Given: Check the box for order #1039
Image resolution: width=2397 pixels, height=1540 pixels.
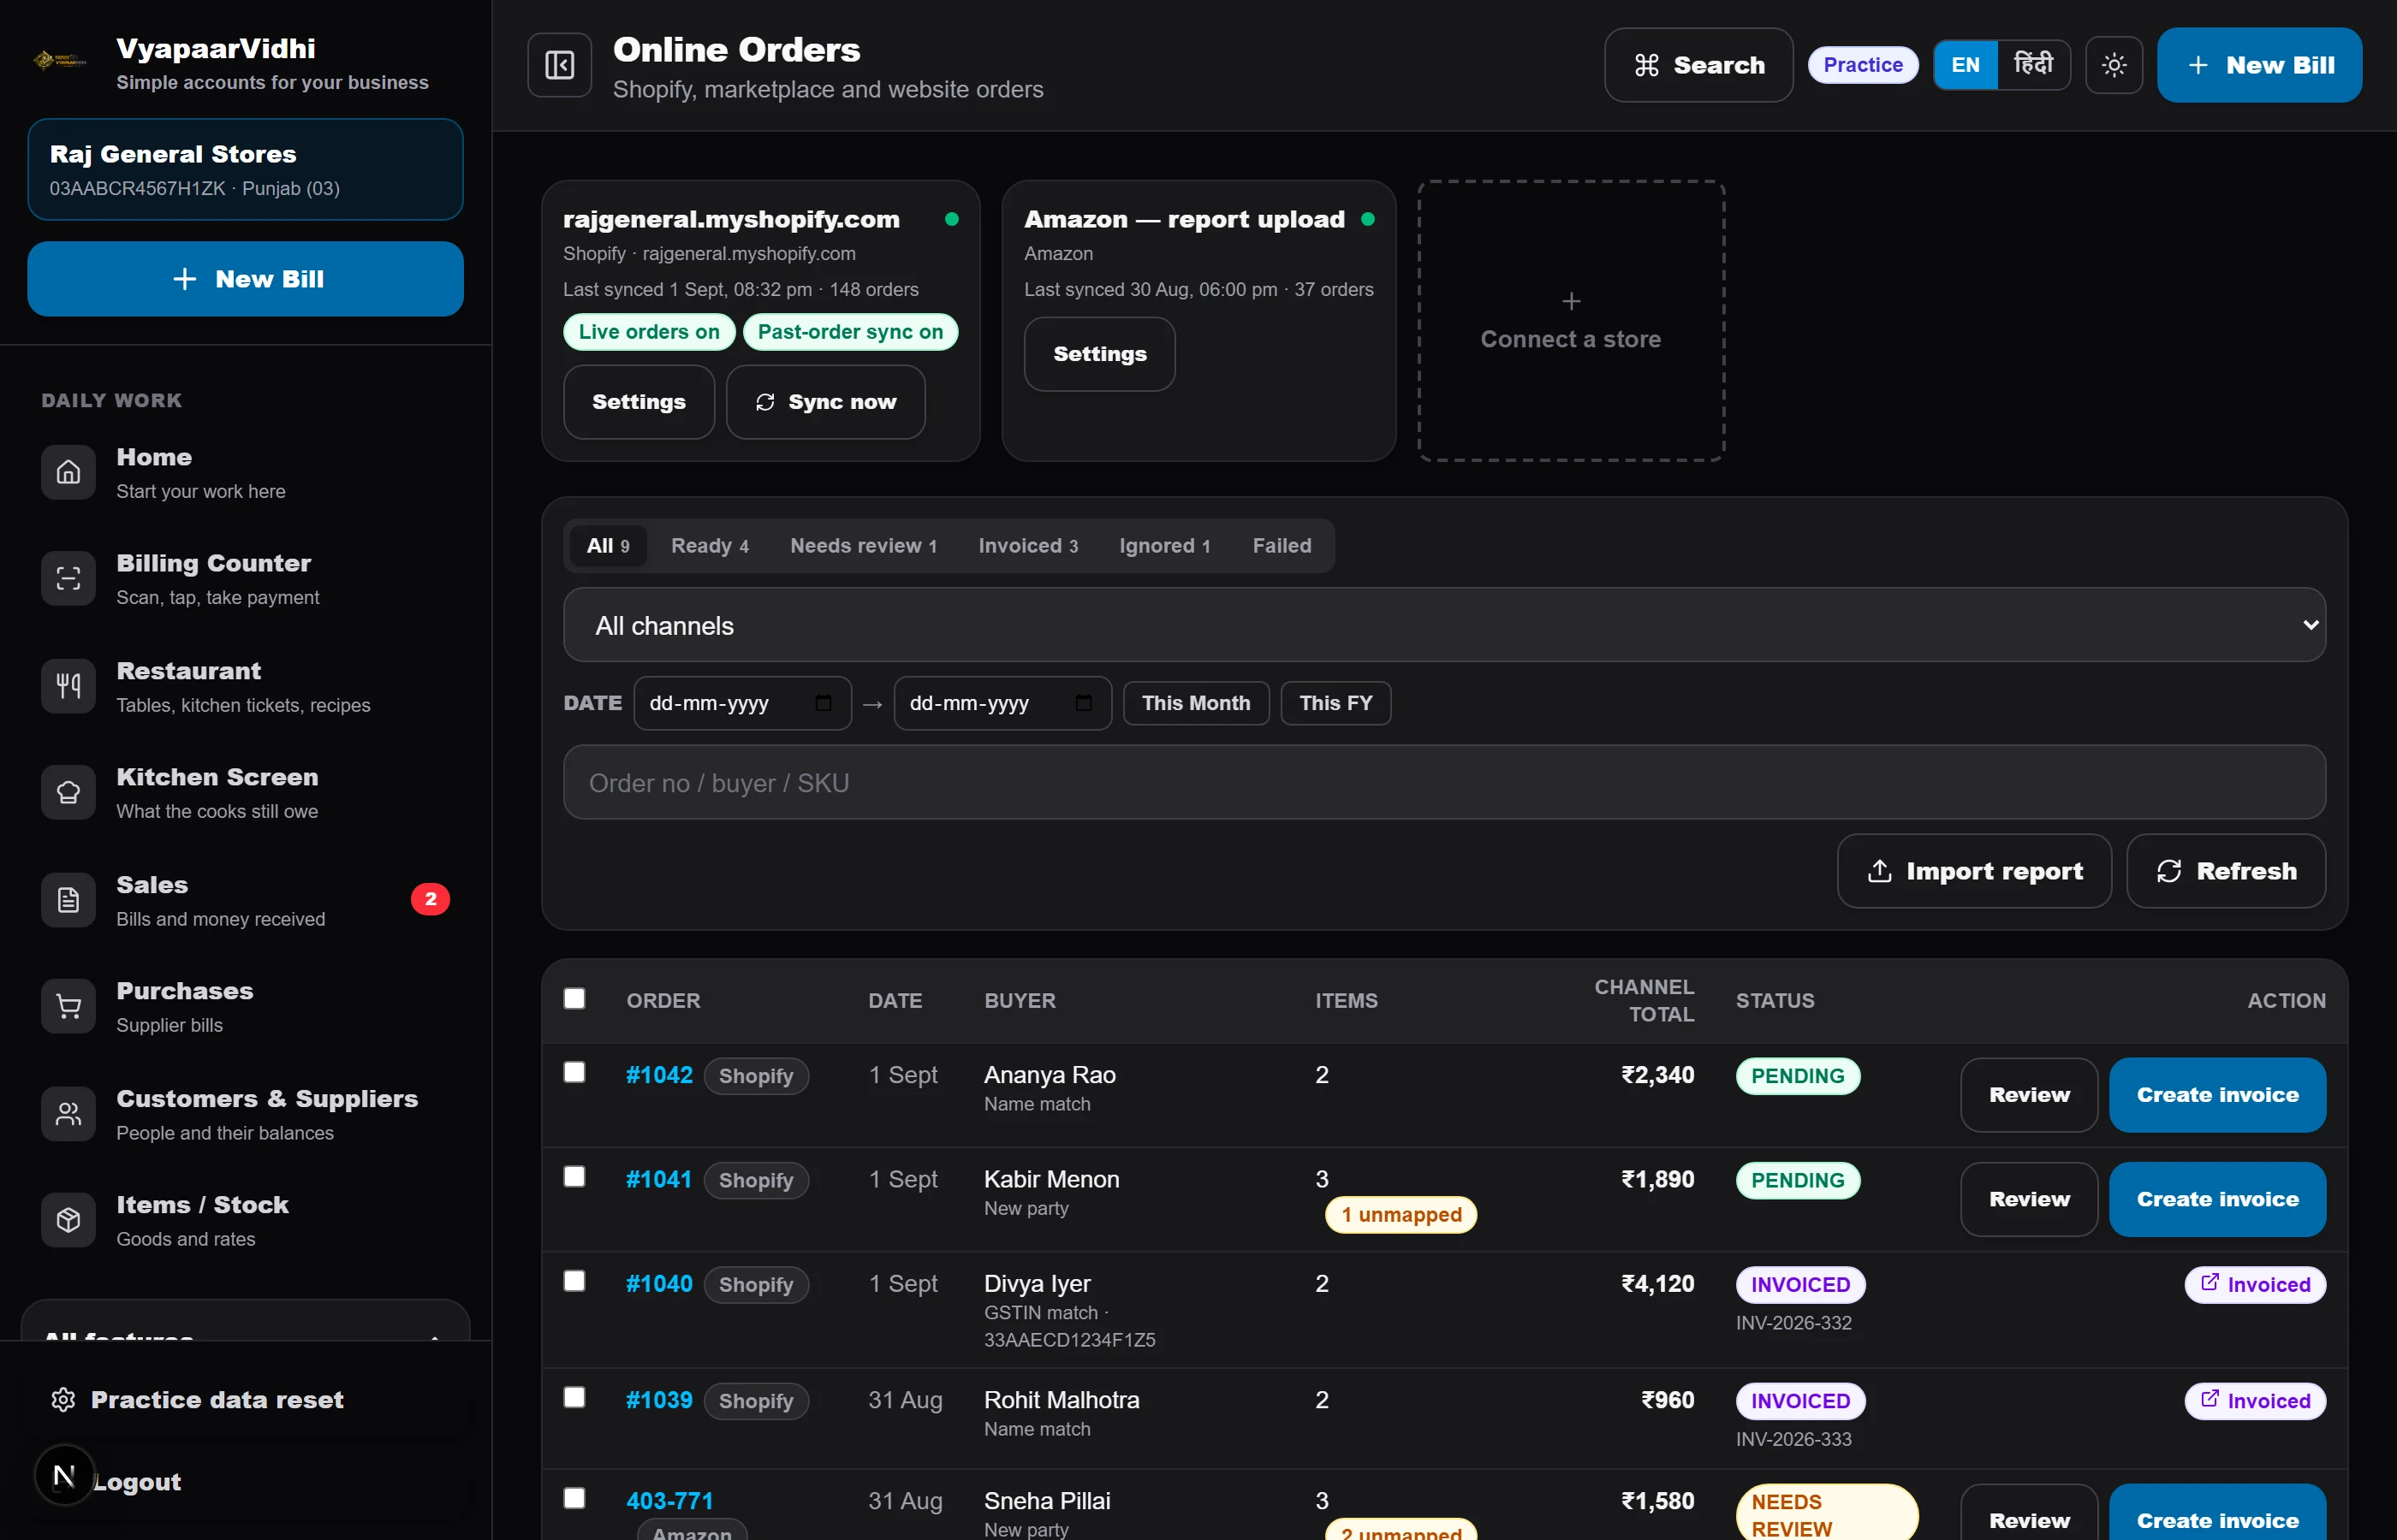Looking at the screenshot, I should point(574,1397).
